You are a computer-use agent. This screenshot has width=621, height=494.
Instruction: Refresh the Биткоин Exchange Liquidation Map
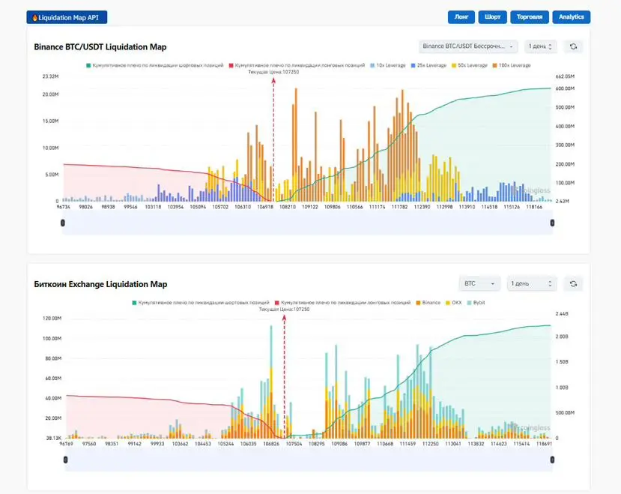573,284
